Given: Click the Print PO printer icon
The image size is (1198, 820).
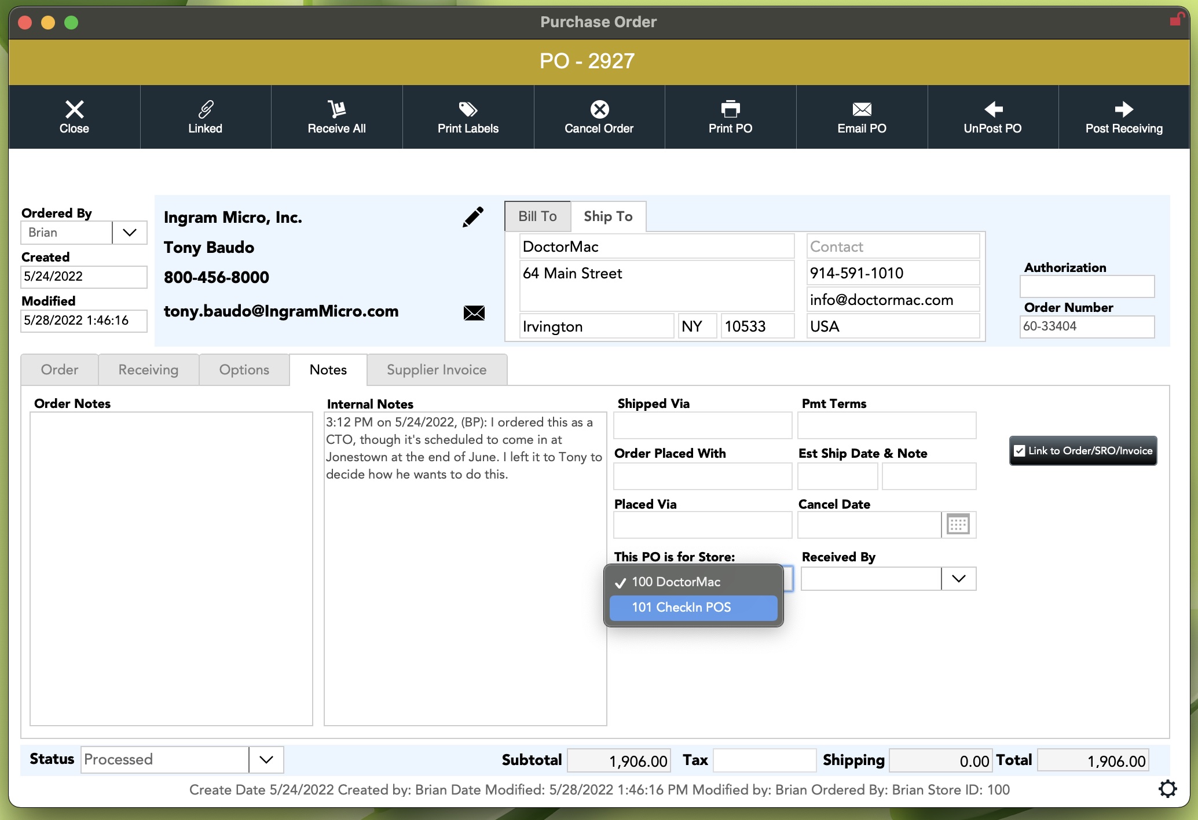Looking at the screenshot, I should pyautogui.click(x=730, y=109).
